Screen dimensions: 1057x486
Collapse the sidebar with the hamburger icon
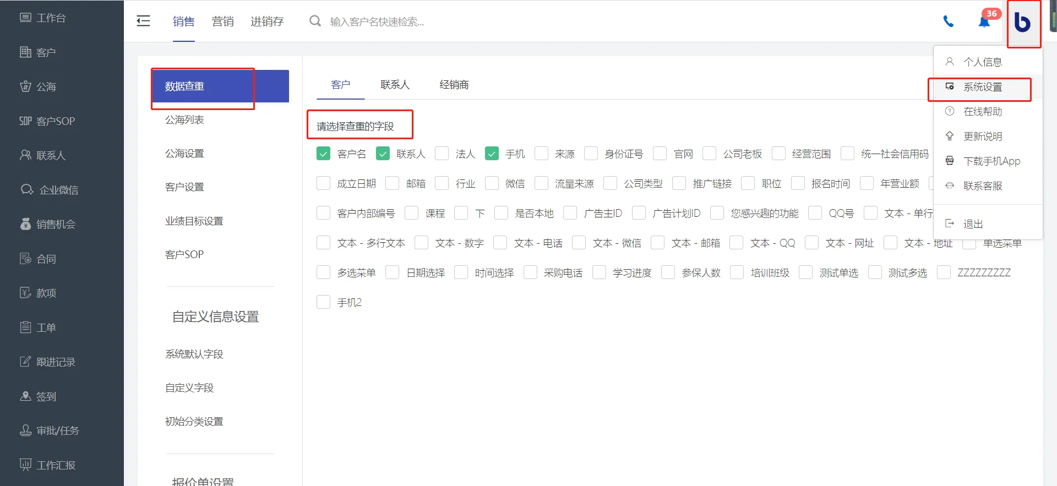tap(143, 21)
